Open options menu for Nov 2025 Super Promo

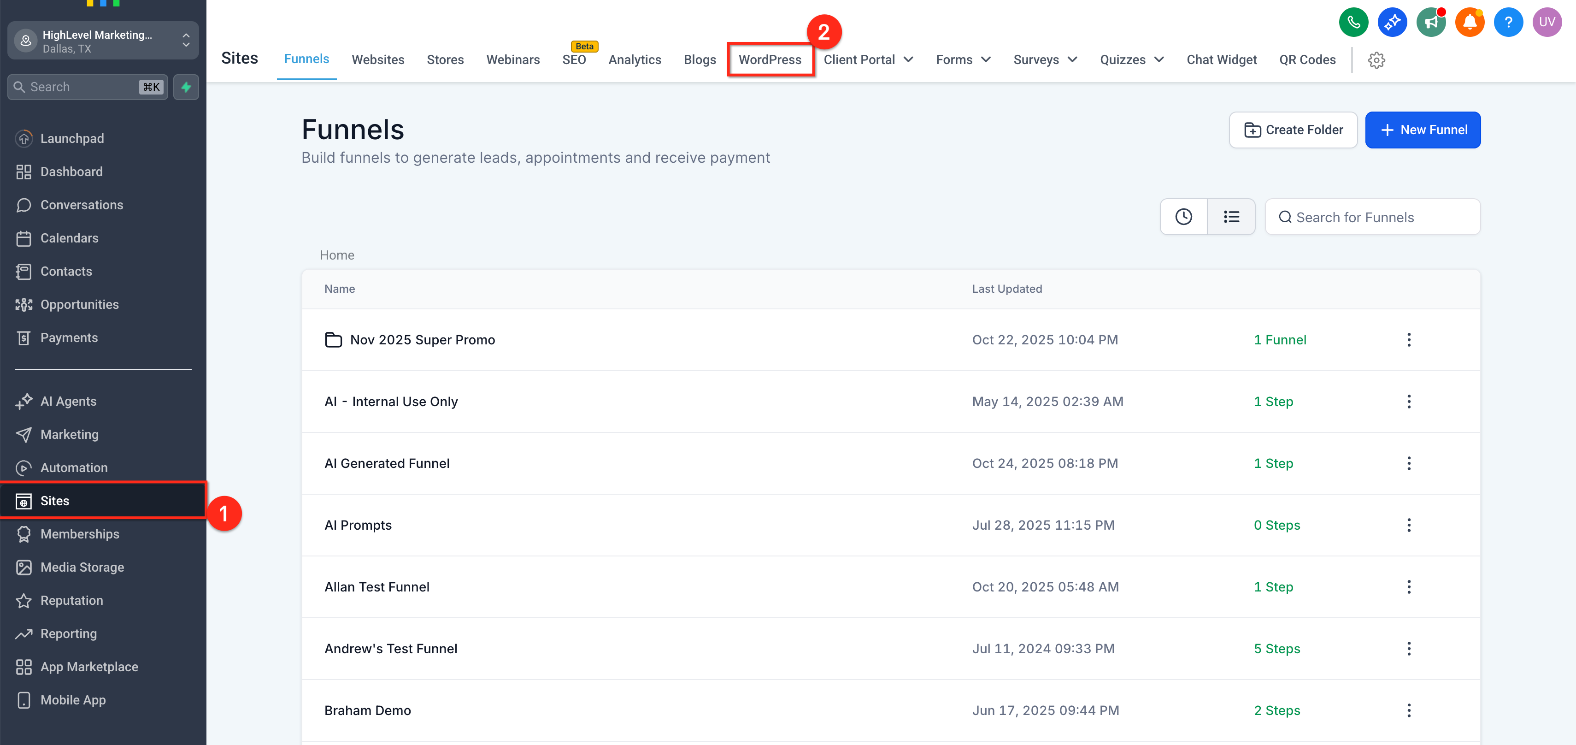(x=1408, y=340)
